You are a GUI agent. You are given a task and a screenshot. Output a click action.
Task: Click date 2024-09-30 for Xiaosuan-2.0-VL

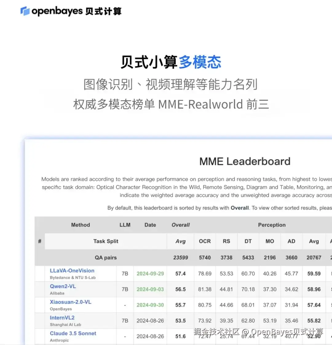(x=150, y=305)
